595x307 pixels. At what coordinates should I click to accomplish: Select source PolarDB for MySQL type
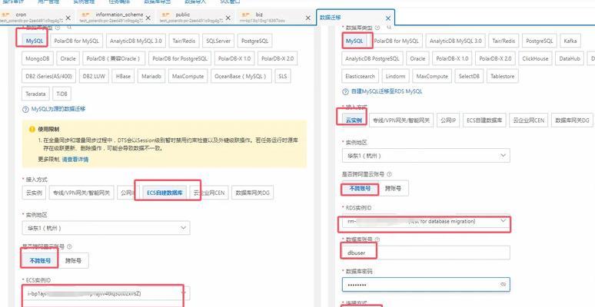tap(76, 41)
